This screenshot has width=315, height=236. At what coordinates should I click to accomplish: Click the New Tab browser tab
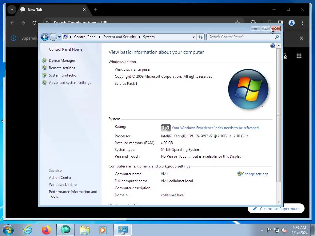click(x=54, y=10)
